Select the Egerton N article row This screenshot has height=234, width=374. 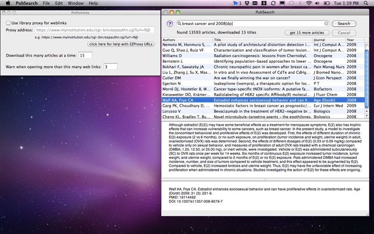263,83
